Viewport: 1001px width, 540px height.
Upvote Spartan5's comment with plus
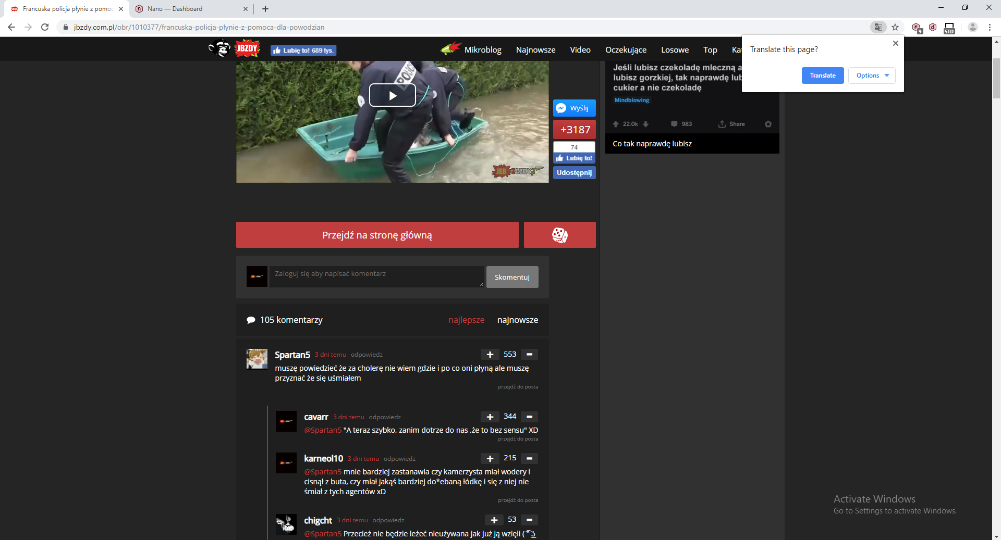click(490, 355)
